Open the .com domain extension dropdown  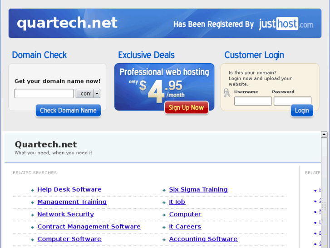coord(88,93)
